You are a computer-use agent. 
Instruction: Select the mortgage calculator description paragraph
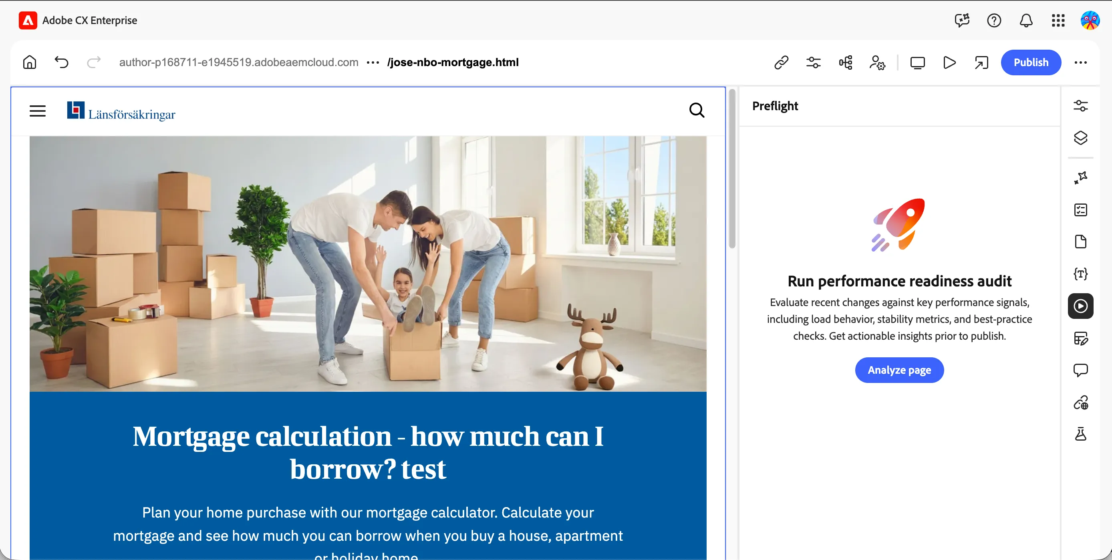(368, 532)
